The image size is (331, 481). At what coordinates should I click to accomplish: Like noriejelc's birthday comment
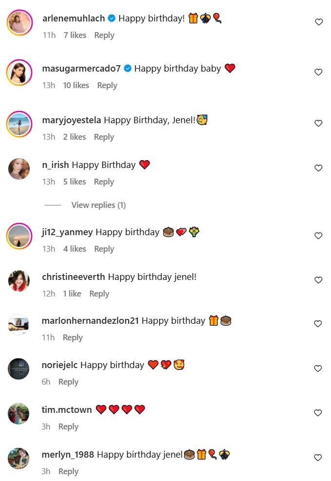click(x=319, y=369)
